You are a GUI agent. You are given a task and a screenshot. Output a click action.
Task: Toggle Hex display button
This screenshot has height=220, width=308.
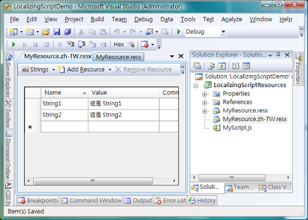click(119, 44)
